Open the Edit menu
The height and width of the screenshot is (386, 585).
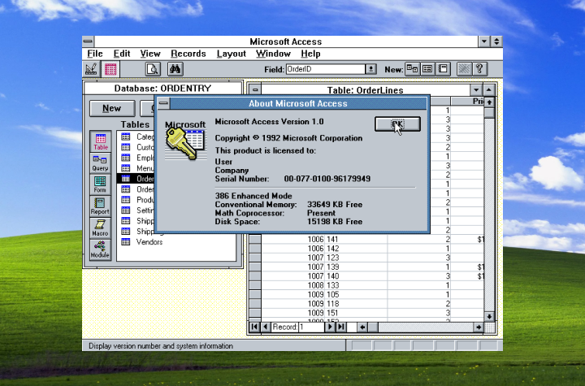coord(122,54)
